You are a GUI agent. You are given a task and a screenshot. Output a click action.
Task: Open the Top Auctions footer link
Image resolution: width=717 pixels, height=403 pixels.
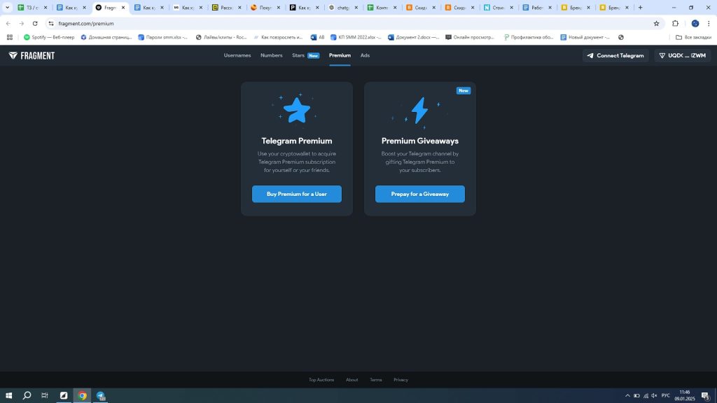coord(321,380)
